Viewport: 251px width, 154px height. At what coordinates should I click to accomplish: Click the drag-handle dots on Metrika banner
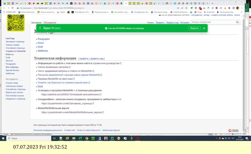click(x=40, y=28)
